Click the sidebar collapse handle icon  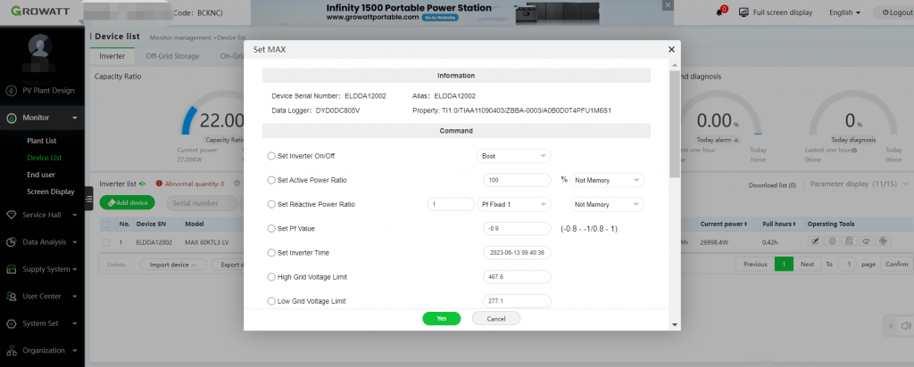pos(88,199)
